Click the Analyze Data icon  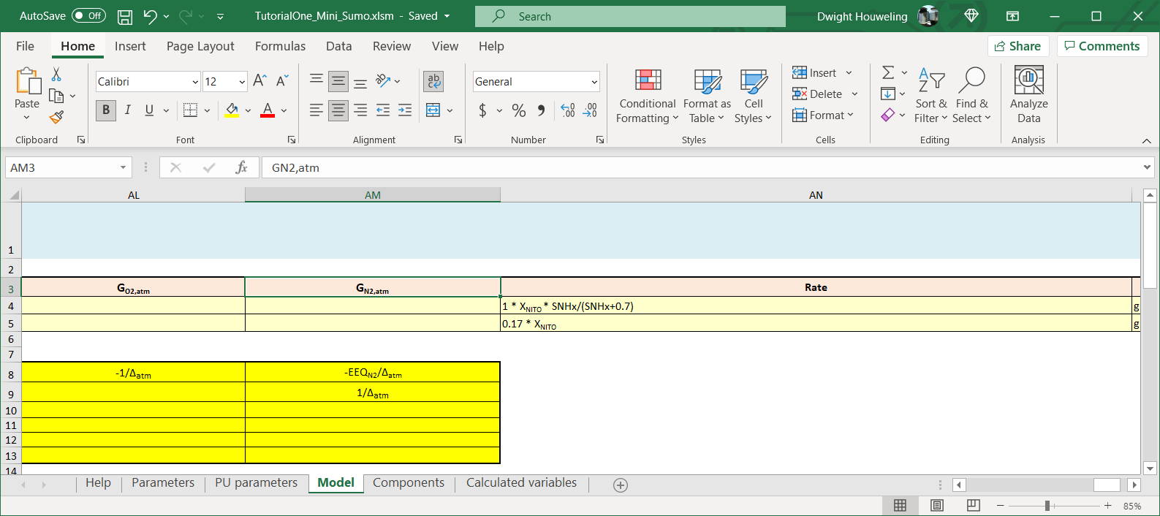[x=1028, y=95]
